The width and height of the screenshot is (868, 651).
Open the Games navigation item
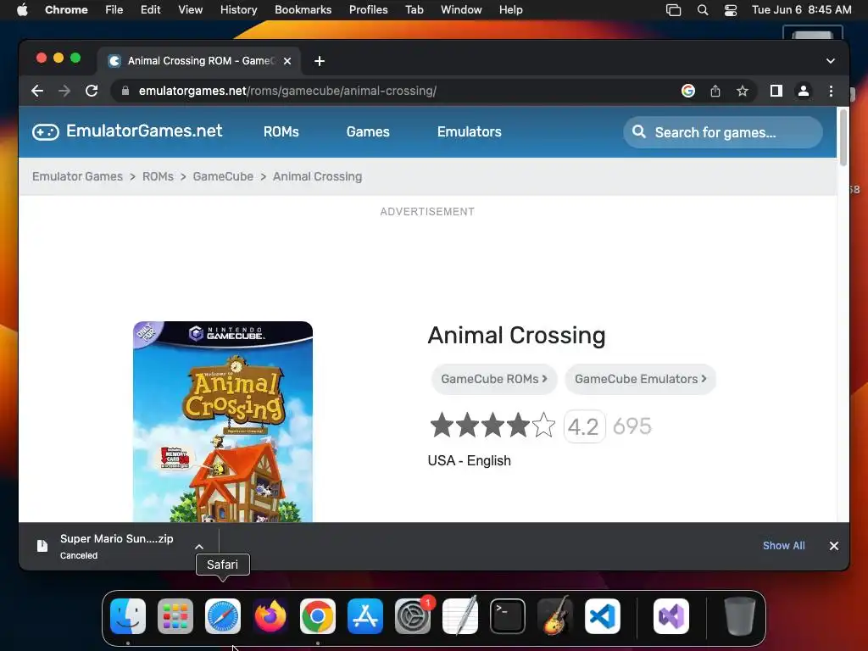[x=368, y=131]
